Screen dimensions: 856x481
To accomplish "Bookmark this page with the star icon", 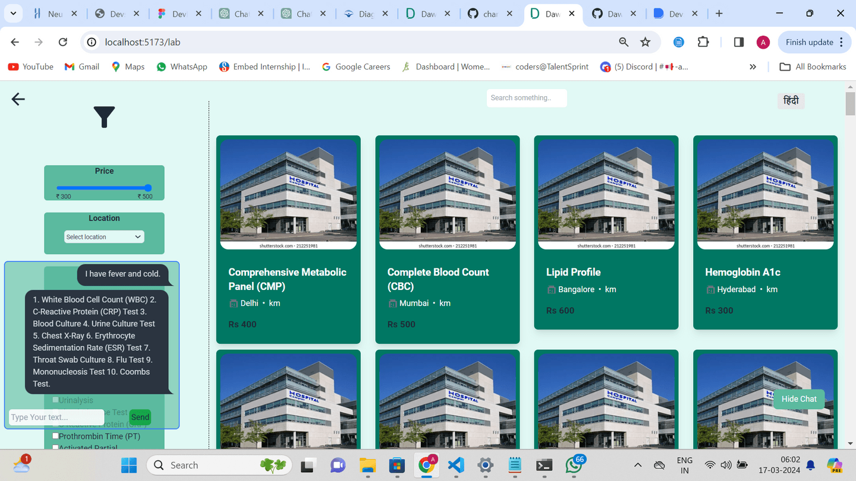I will click(645, 42).
